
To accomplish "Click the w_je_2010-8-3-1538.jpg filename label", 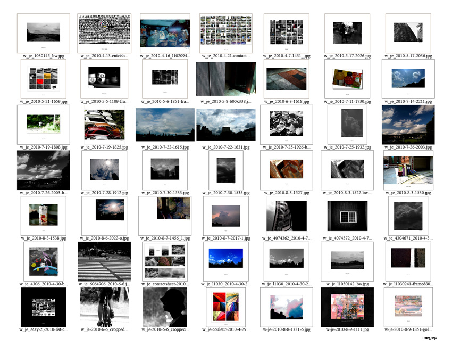I will (x=44, y=238).
